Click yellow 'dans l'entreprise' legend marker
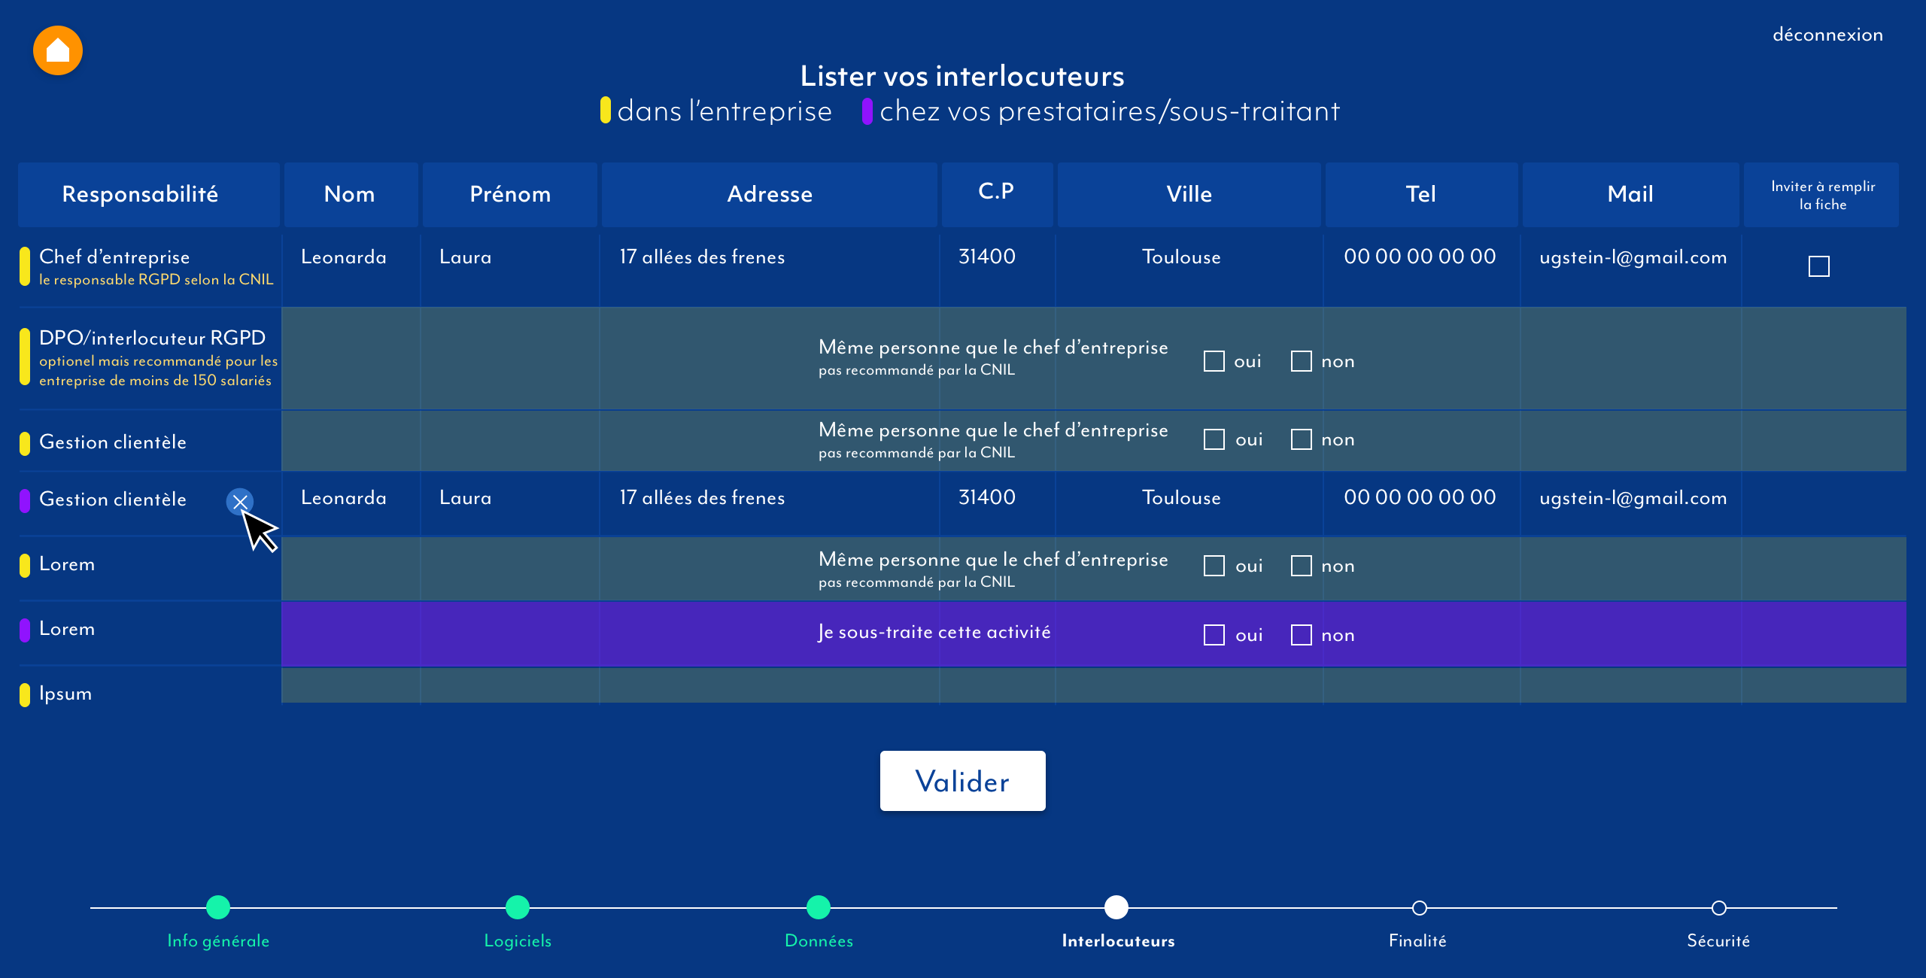This screenshot has height=978, width=1926. [605, 111]
